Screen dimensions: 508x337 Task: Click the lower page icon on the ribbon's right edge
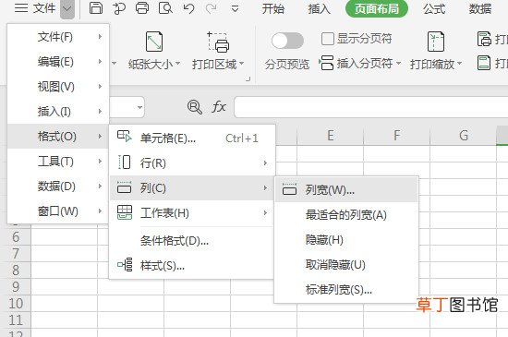(484, 63)
